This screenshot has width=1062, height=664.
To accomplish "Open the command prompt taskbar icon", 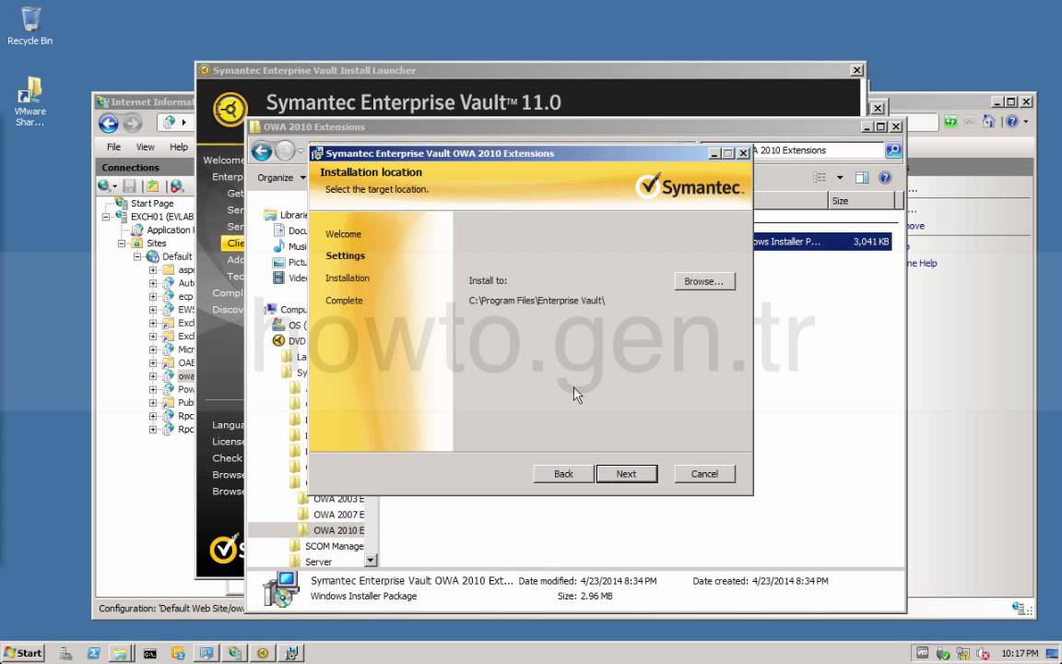I will tap(149, 653).
